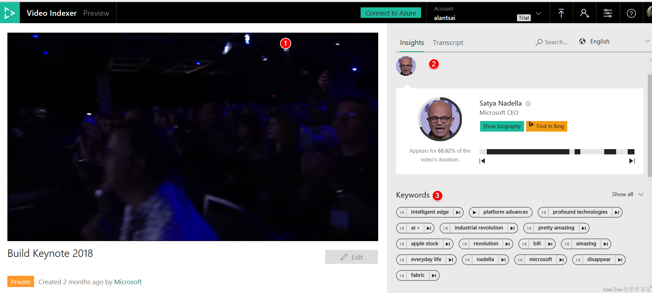Go to previous 'intelligent edge' occurrence
Image resolution: width=652 pixels, height=293 pixels.
pos(402,212)
